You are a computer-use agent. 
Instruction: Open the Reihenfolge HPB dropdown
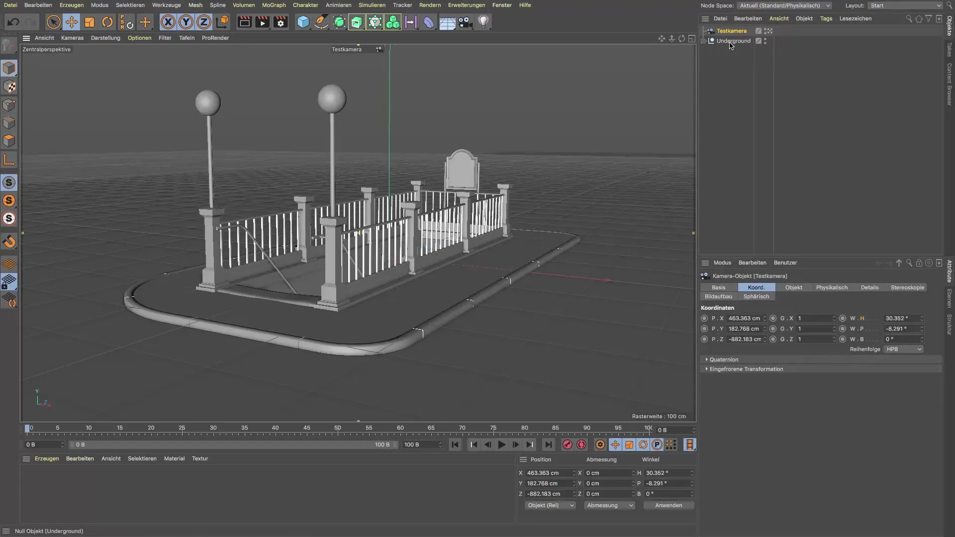tap(904, 349)
